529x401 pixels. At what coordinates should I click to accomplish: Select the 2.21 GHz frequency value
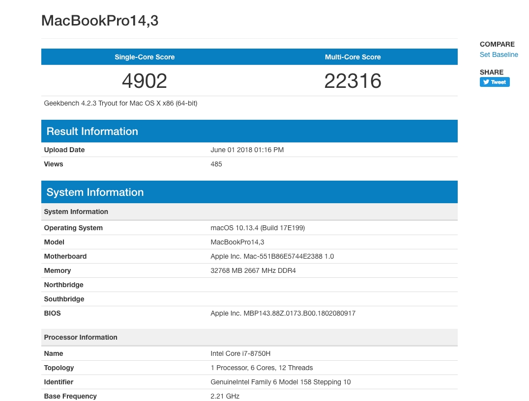[225, 396]
